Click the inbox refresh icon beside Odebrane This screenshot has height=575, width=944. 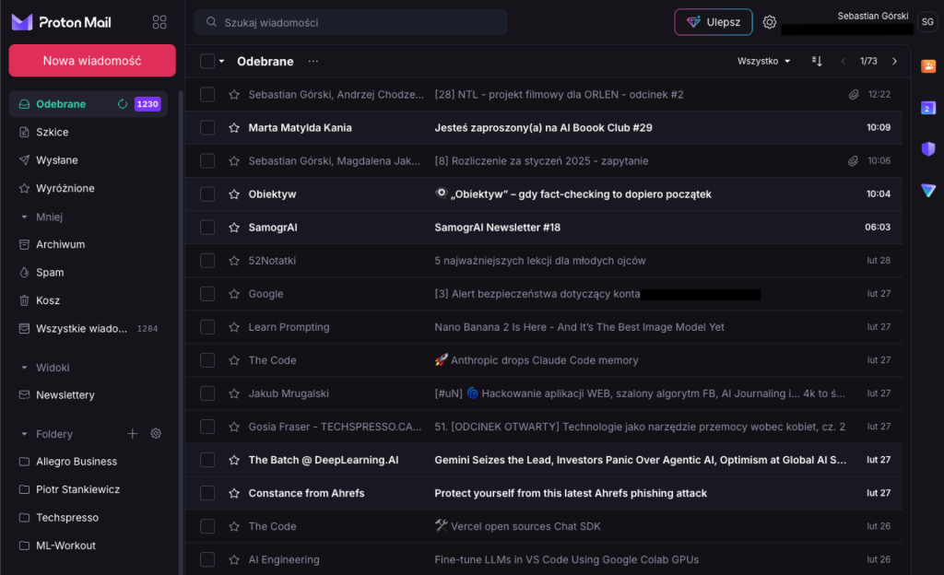123,104
